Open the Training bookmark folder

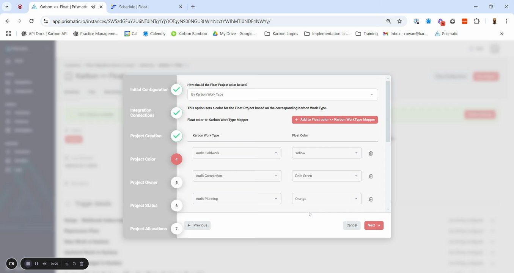point(367,34)
